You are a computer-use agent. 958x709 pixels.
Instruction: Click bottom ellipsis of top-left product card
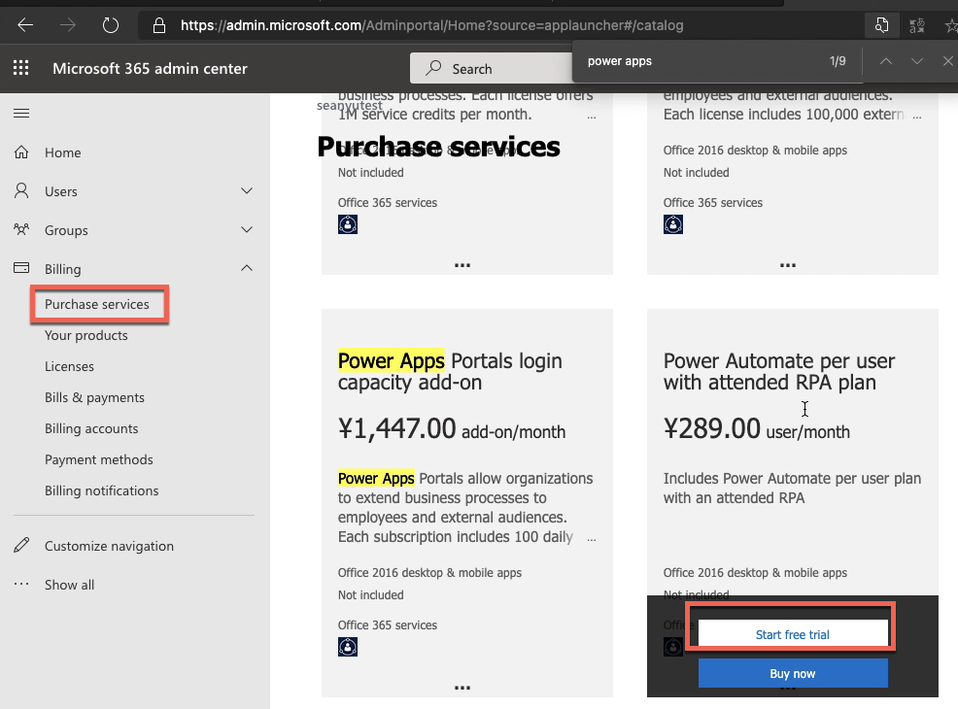(x=462, y=265)
